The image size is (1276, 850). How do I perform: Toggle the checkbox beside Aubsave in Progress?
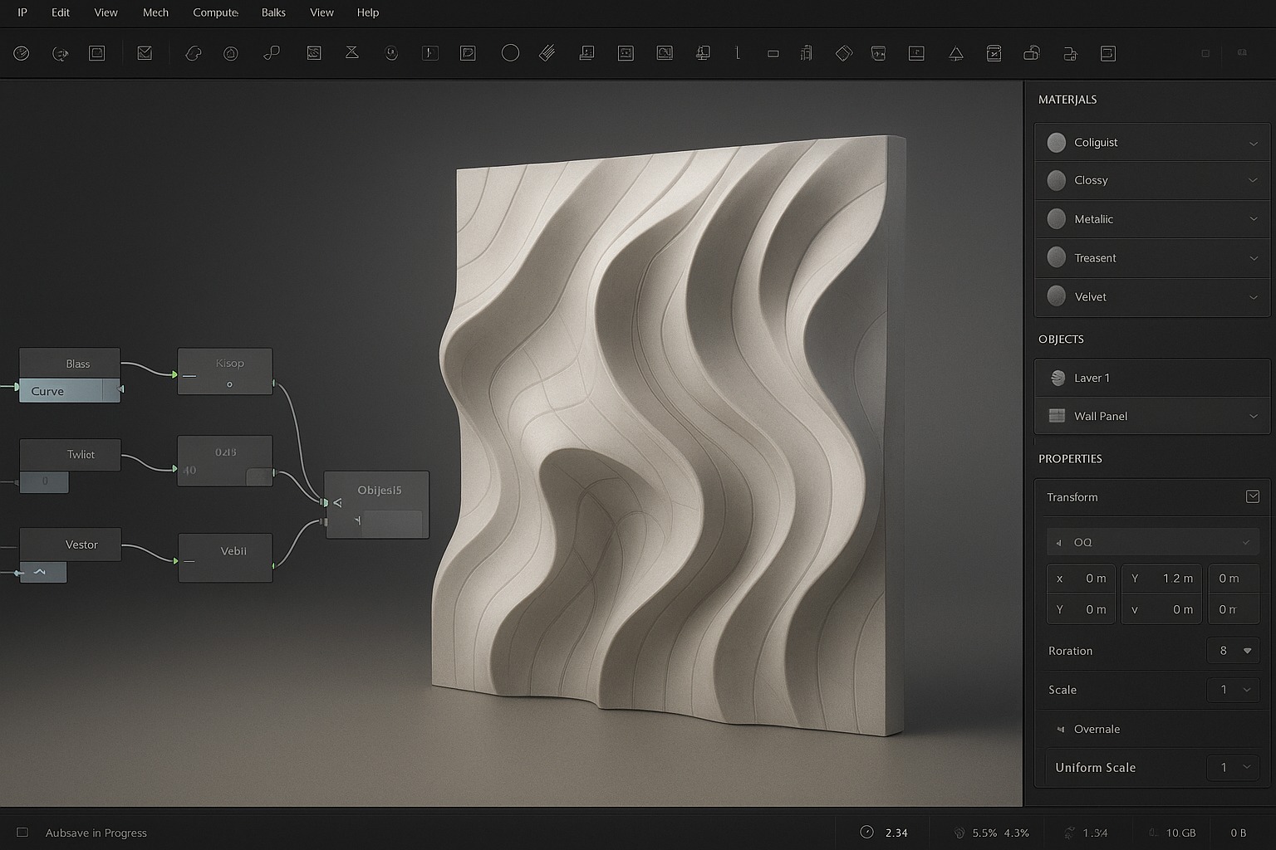[x=22, y=833]
